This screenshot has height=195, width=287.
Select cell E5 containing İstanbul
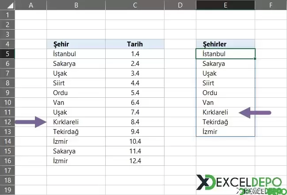225,54
